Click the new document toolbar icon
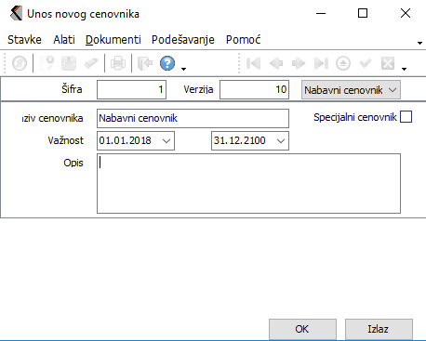This screenshot has width=426, height=341. click(x=47, y=63)
